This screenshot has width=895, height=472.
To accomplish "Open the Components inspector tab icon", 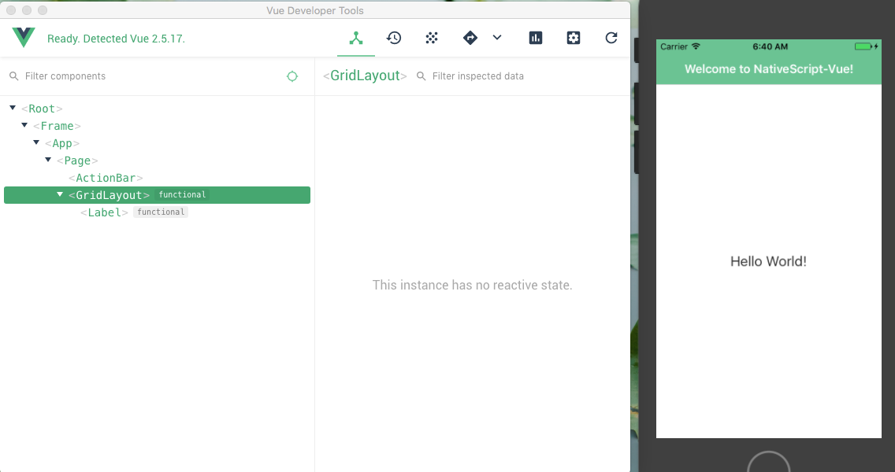I will click(x=355, y=37).
